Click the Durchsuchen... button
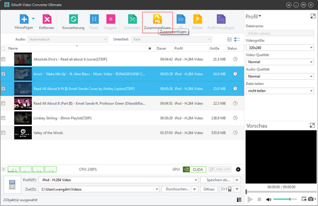This screenshot has height=206, width=318. pos(176,190)
